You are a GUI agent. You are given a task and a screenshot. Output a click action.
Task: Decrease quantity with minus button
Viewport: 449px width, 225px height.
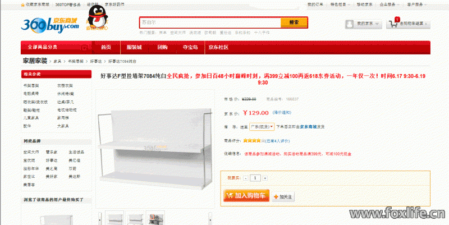click(246, 178)
